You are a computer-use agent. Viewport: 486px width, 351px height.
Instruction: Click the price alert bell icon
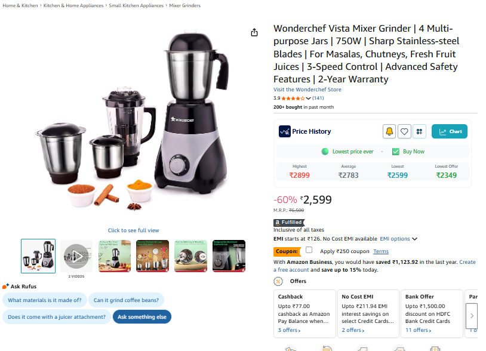click(x=389, y=132)
